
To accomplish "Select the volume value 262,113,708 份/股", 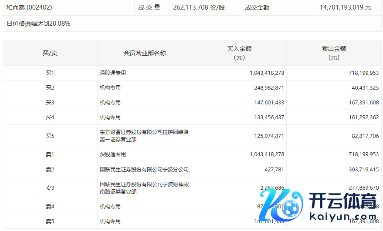I will click(x=199, y=7).
